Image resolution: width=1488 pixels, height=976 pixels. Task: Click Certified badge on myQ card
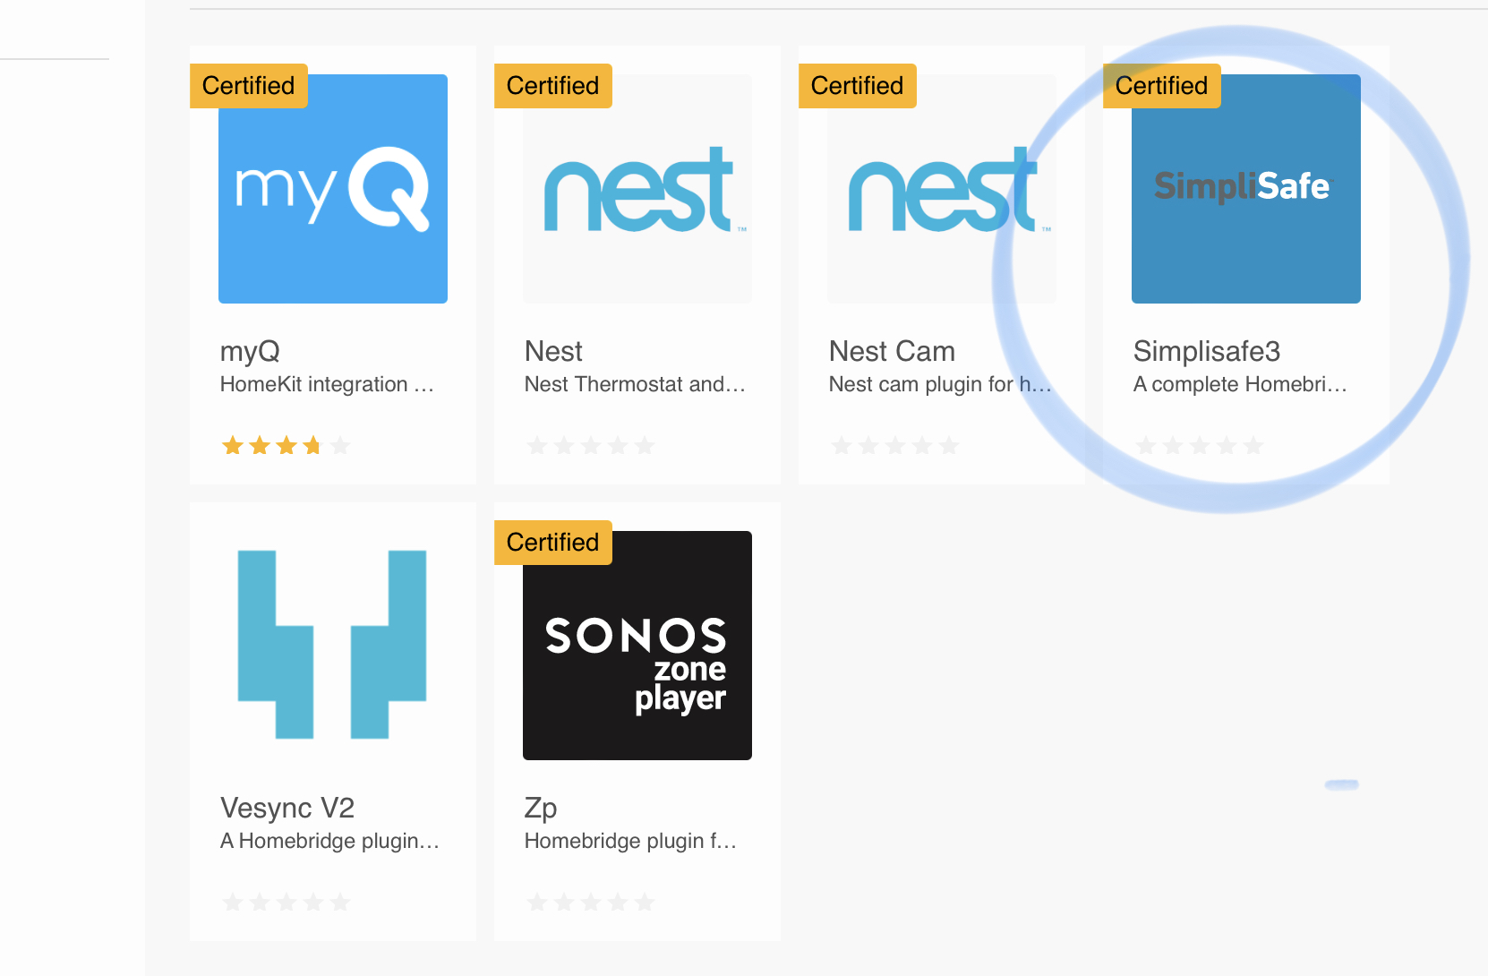(249, 86)
